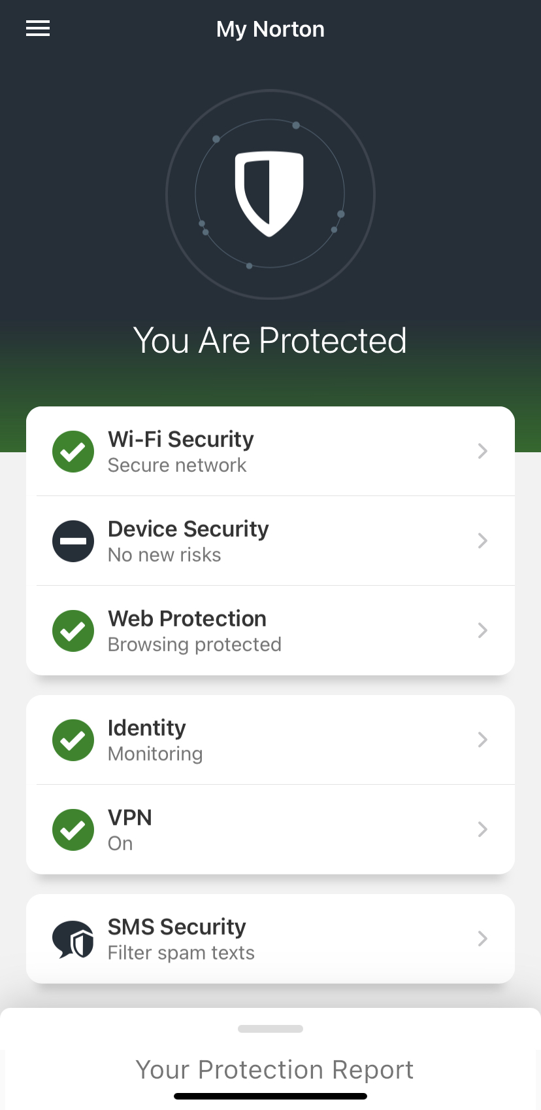Open VPN settings via VPN label

(x=130, y=817)
